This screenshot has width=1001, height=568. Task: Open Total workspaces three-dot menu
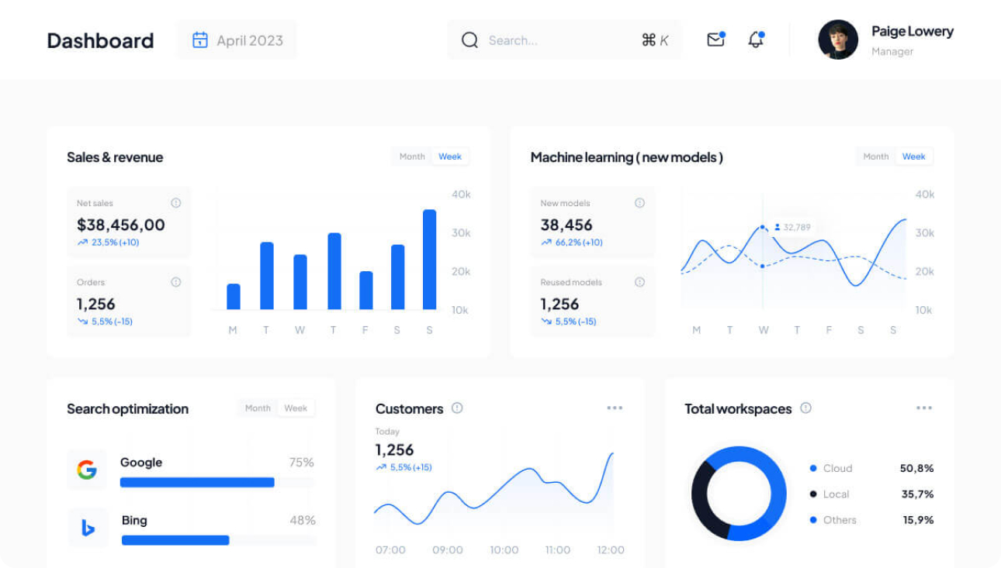(923, 408)
